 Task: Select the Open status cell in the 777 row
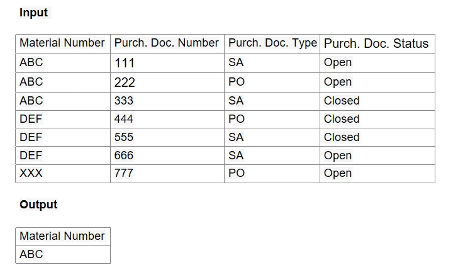tap(377, 174)
